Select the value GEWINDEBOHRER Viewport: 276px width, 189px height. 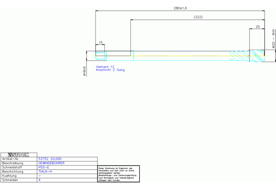pos(51,163)
